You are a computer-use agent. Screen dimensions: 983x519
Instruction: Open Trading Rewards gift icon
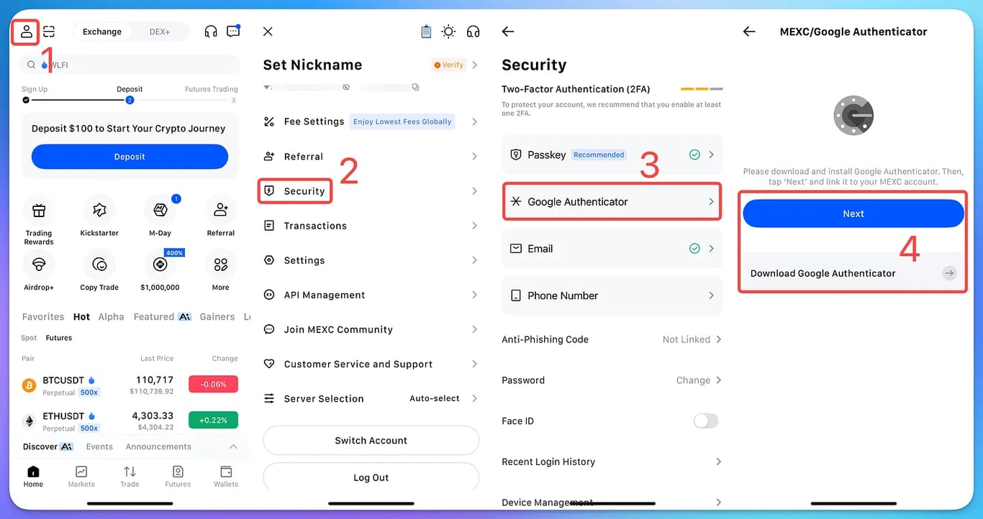point(39,211)
